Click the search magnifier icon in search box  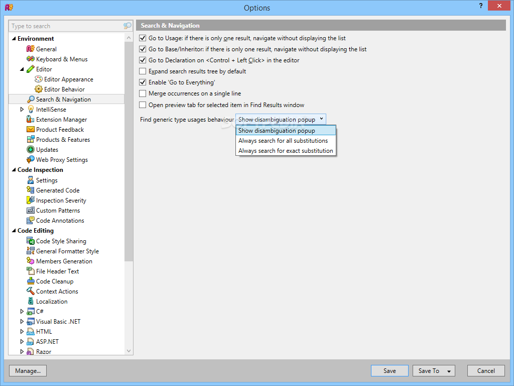(127, 26)
